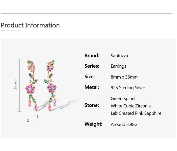Screen dimensions: 177x151
Task: Click the Earrings series value
Action: pos(118,66)
